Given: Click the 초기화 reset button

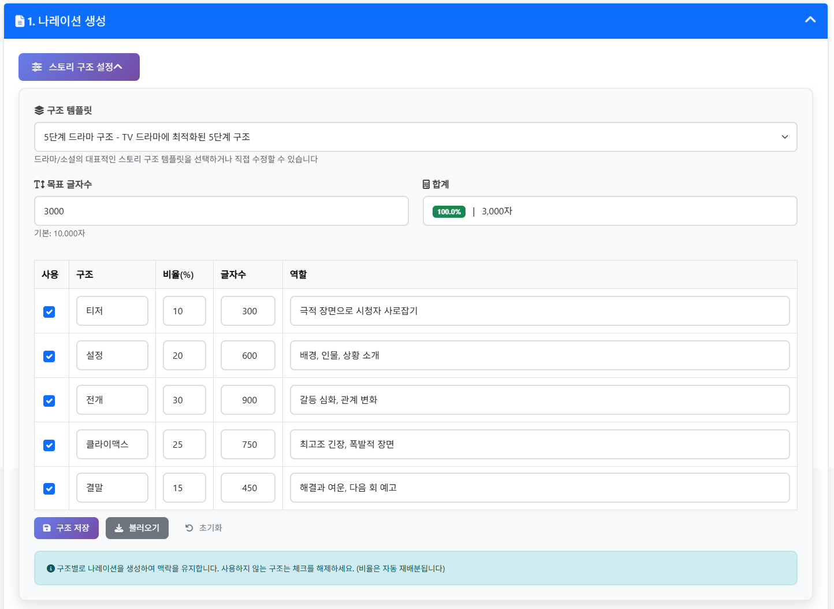Looking at the screenshot, I should [x=203, y=528].
